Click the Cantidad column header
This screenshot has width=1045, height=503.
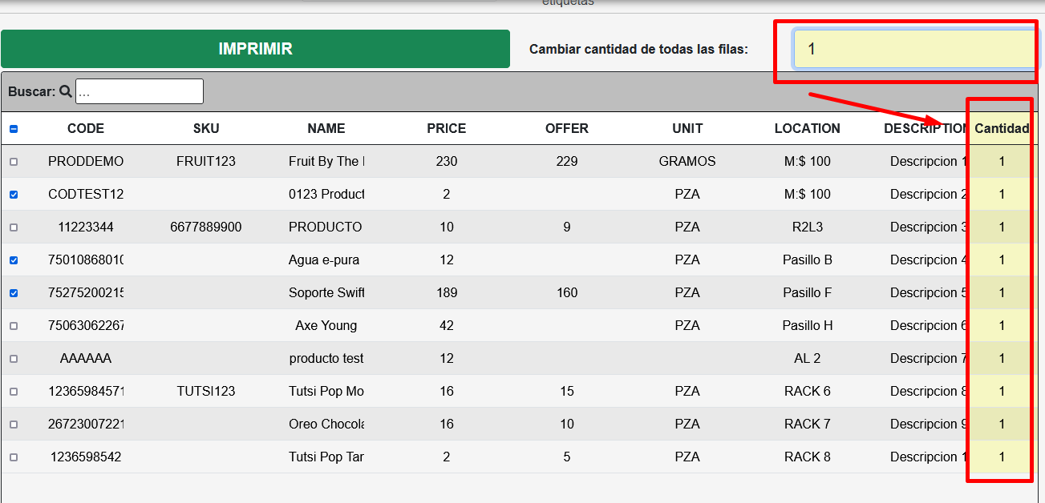1002,128
